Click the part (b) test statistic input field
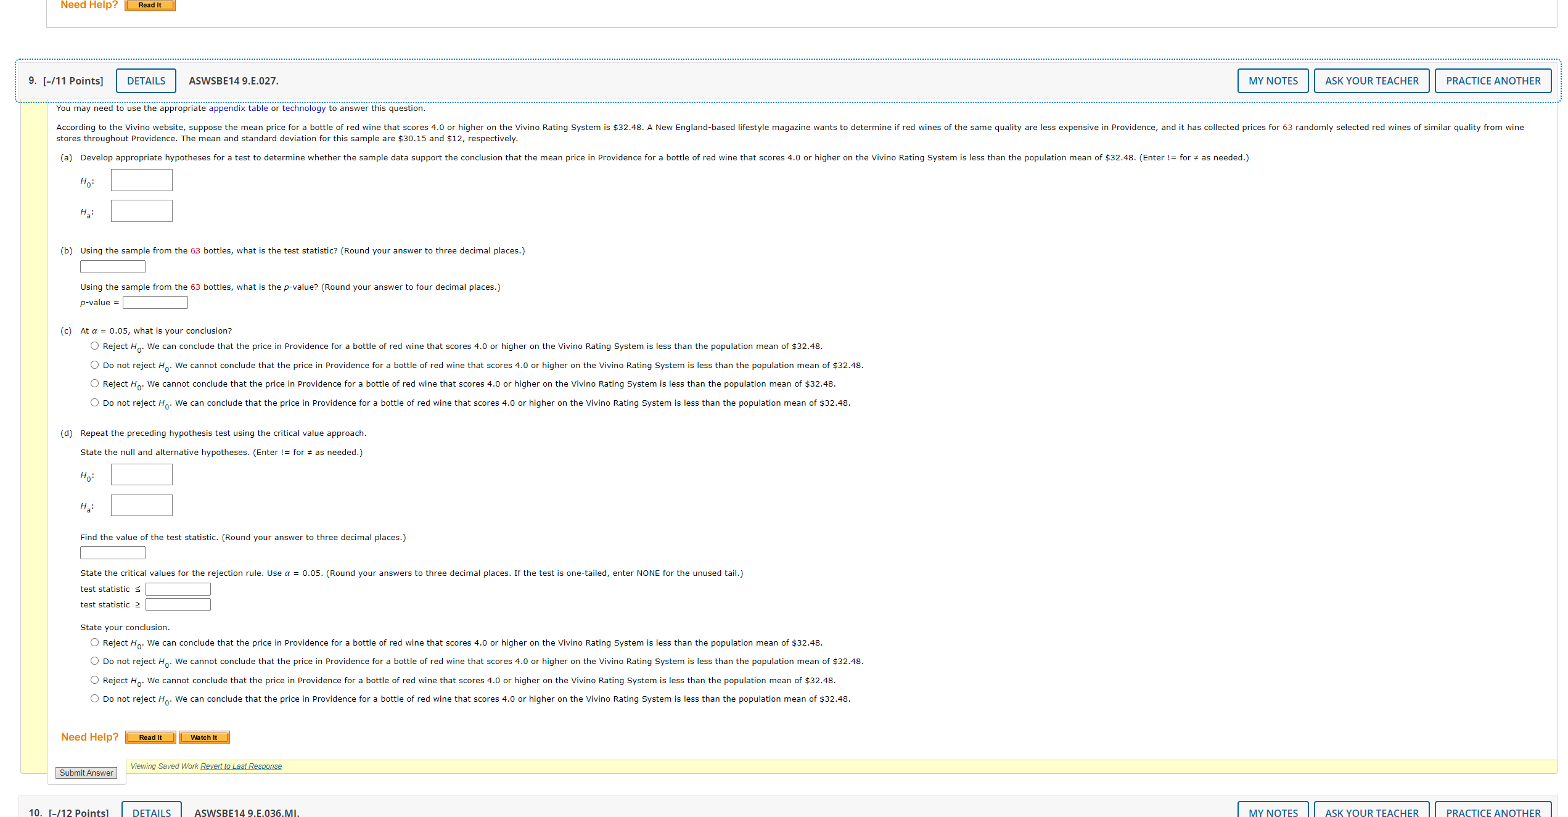The image size is (1568, 817). tap(113, 266)
